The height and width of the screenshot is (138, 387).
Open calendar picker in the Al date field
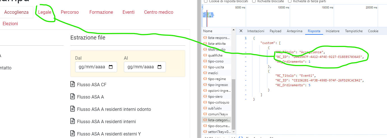coord(159,67)
